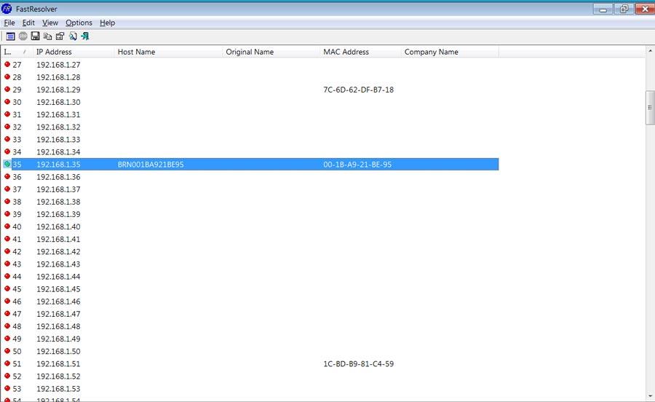Click the Properties toolbar icon
655x402 pixels.
(x=60, y=36)
